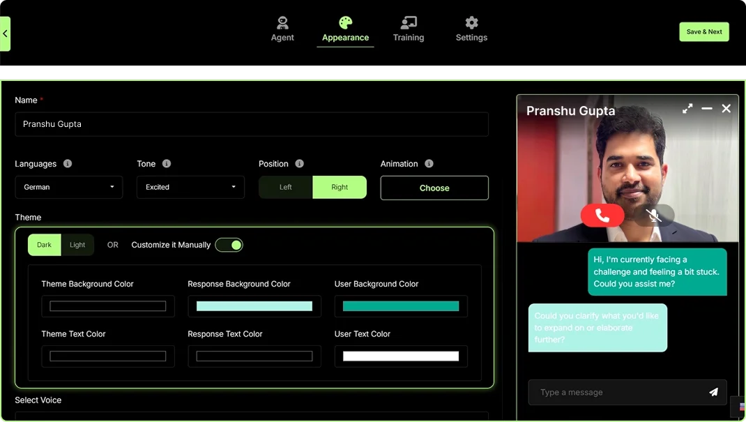
Task: Click the Agent robot icon
Action: pos(282,22)
